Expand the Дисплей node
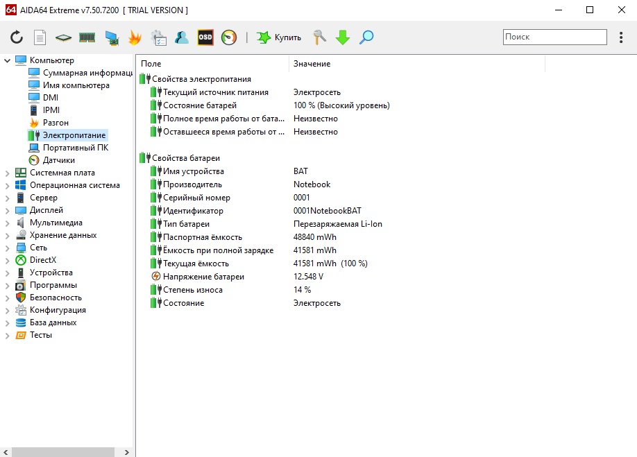 [7, 211]
